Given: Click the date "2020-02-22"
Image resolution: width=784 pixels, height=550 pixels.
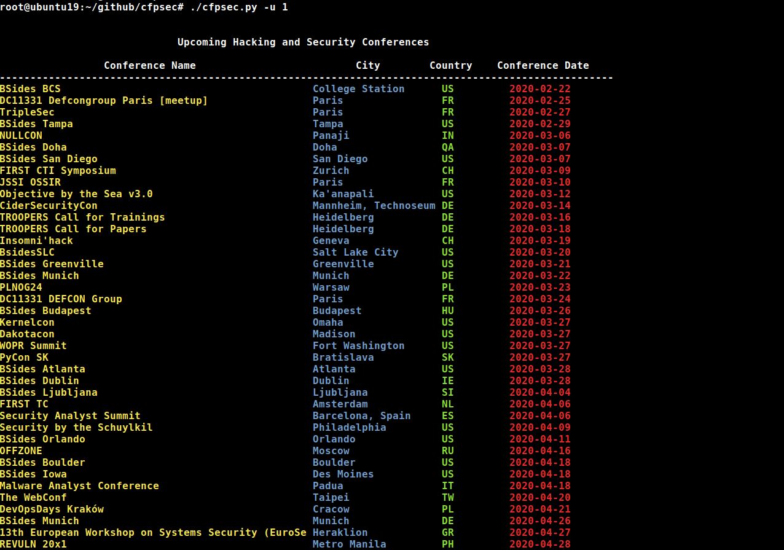Looking at the screenshot, I should 540,88.
